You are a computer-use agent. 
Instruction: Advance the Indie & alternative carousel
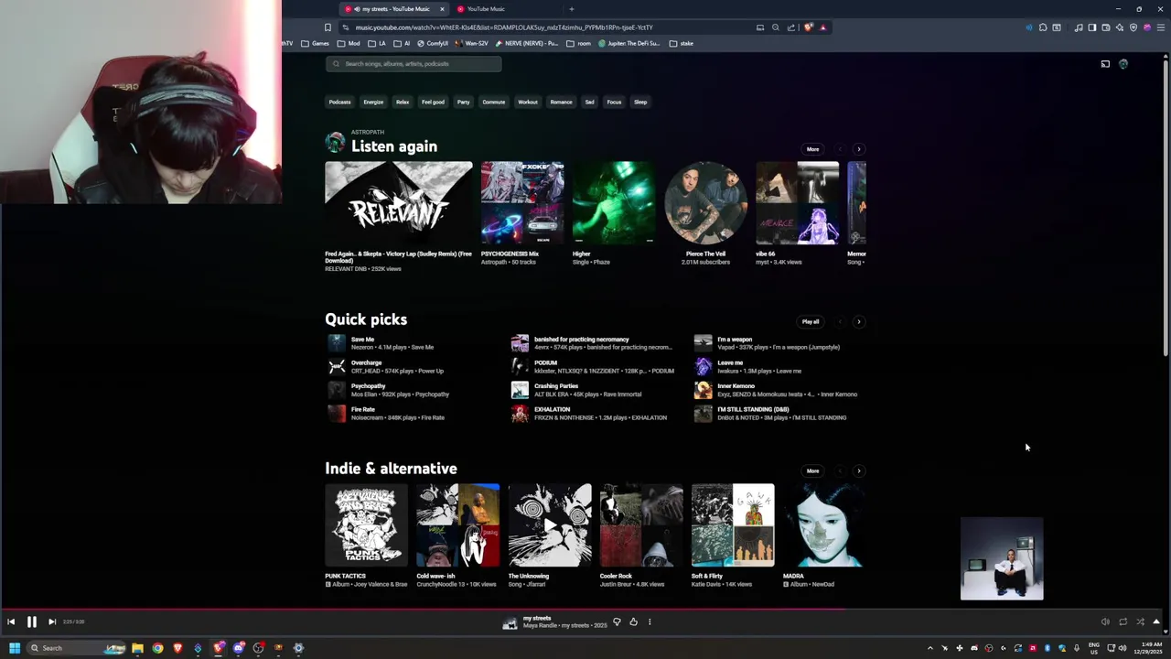[858, 471]
